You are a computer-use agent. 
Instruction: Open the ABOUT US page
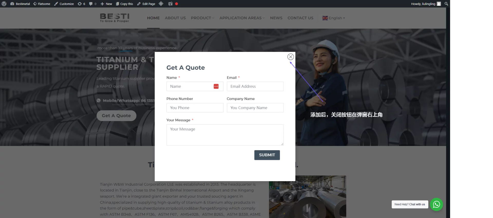(175, 18)
